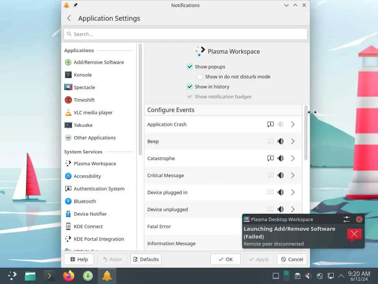
Task: Select Device Notifier entry
Action: point(99,214)
